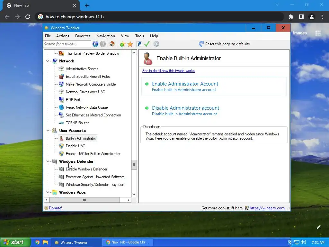The height and width of the screenshot is (247, 329).
Task: Select Make Network Computers Visible
Action: [x=91, y=84]
